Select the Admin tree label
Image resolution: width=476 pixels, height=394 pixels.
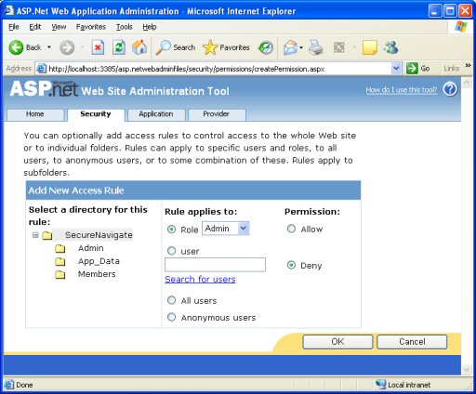pyautogui.click(x=91, y=248)
